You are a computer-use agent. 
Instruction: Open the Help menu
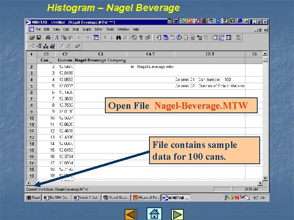[x=136, y=29]
